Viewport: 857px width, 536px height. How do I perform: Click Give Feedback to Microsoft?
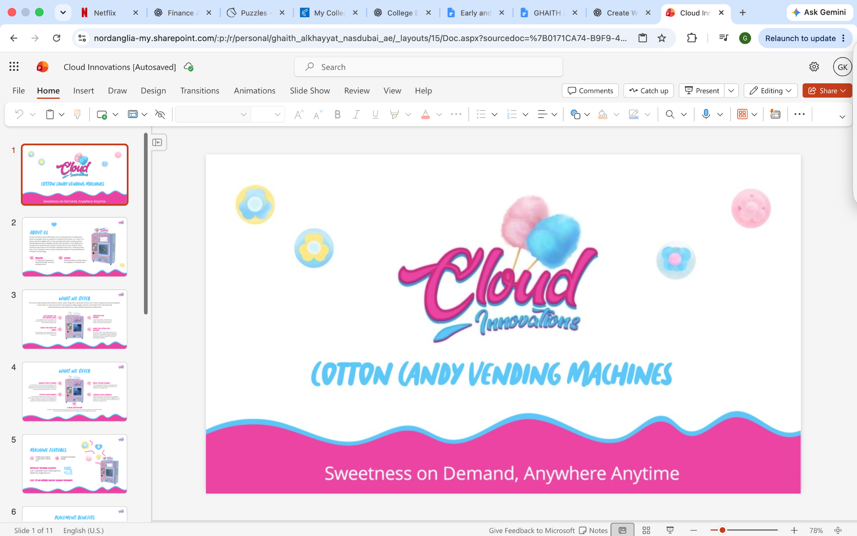click(x=531, y=530)
